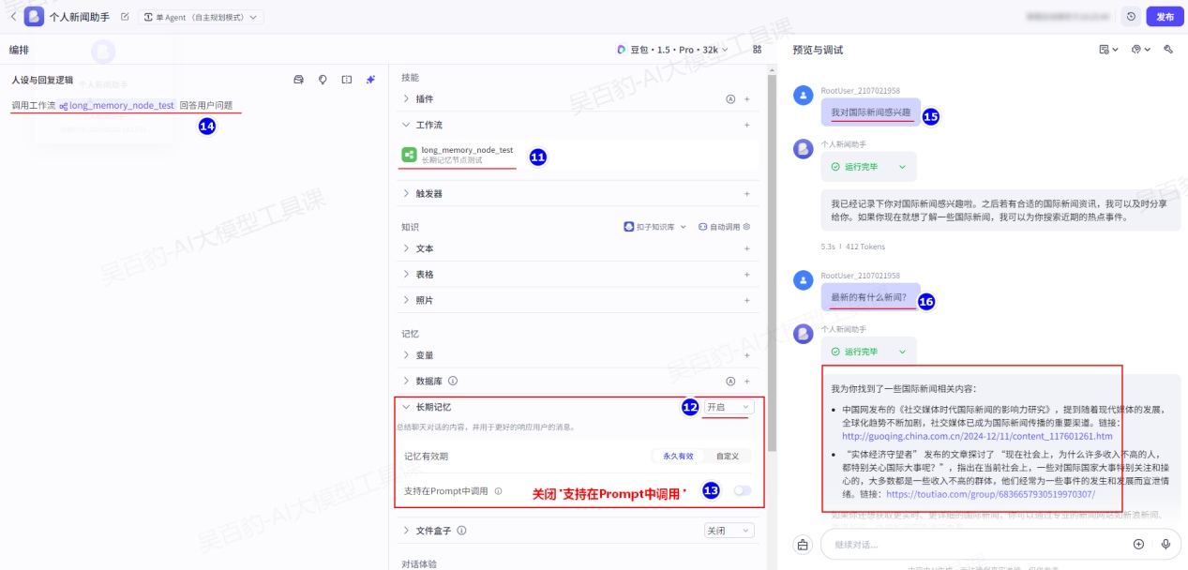Open the guoqing.china.com.cn link
Image resolution: width=1188 pixels, height=570 pixels.
click(977, 436)
